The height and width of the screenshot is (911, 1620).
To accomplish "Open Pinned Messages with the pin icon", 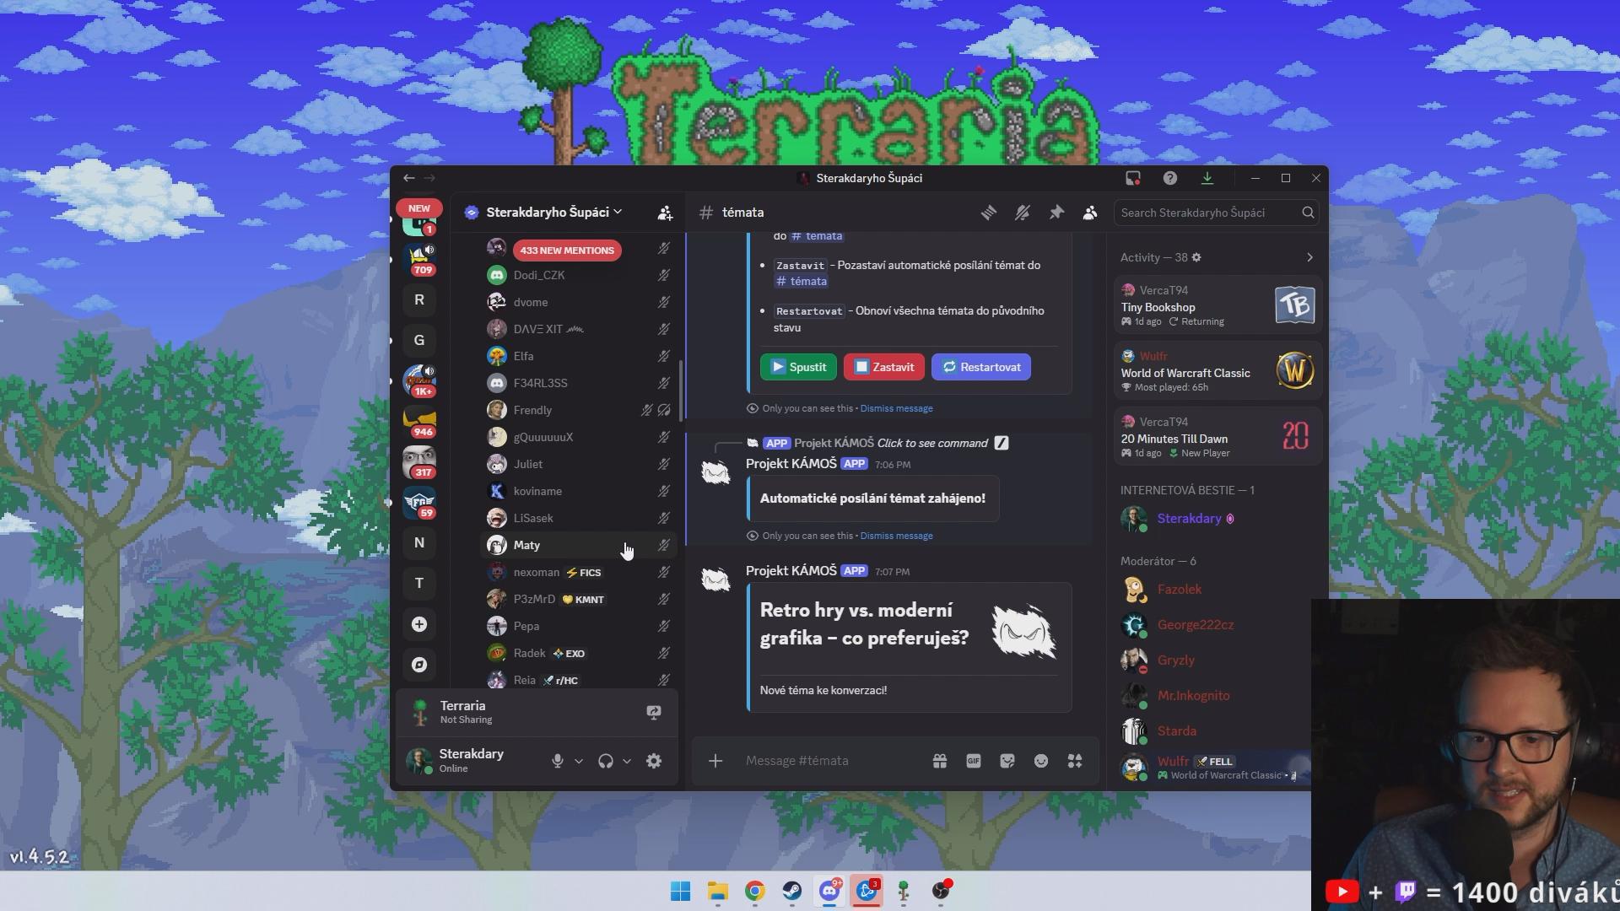I will [1056, 213].
